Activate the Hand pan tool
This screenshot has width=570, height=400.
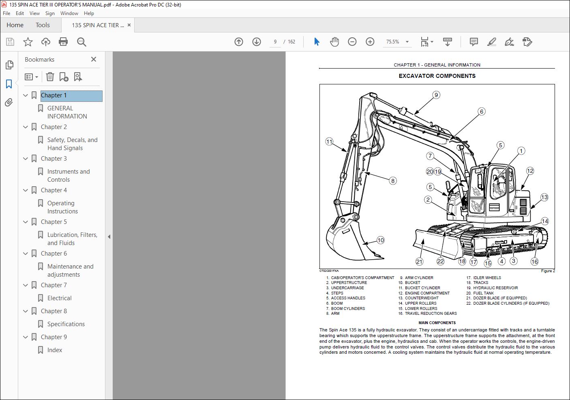(334, 42)
